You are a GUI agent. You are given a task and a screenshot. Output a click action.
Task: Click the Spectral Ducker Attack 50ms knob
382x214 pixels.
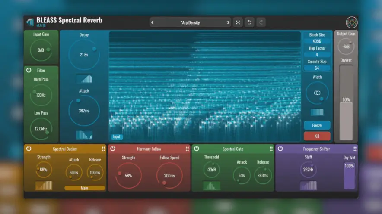point(74,173)
